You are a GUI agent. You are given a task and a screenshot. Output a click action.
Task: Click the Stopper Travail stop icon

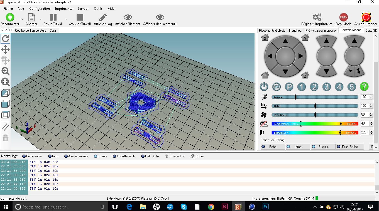pos(80,18)
